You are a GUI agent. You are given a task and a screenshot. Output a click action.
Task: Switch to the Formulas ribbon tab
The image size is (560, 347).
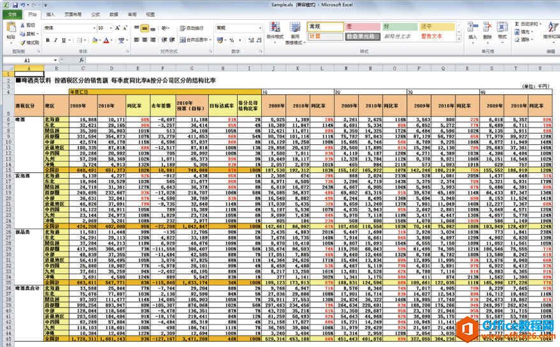click(x=96, y=14)
